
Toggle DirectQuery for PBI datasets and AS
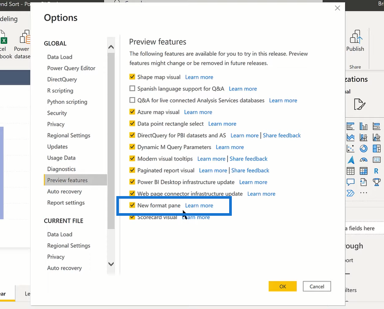(x=132, y=135)
